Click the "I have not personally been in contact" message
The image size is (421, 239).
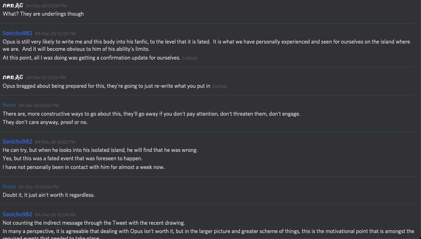(84, 167)
